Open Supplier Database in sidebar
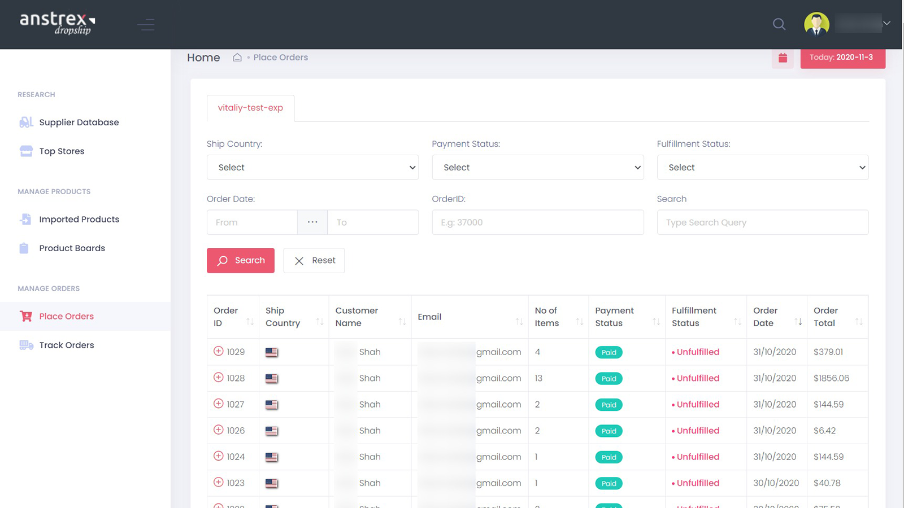This screenshot has width=904, height=508. pyautogui.click(x=79, y=122)
